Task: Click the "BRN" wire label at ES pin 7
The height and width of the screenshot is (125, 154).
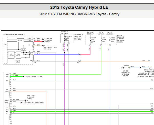Action: (38, 45)
